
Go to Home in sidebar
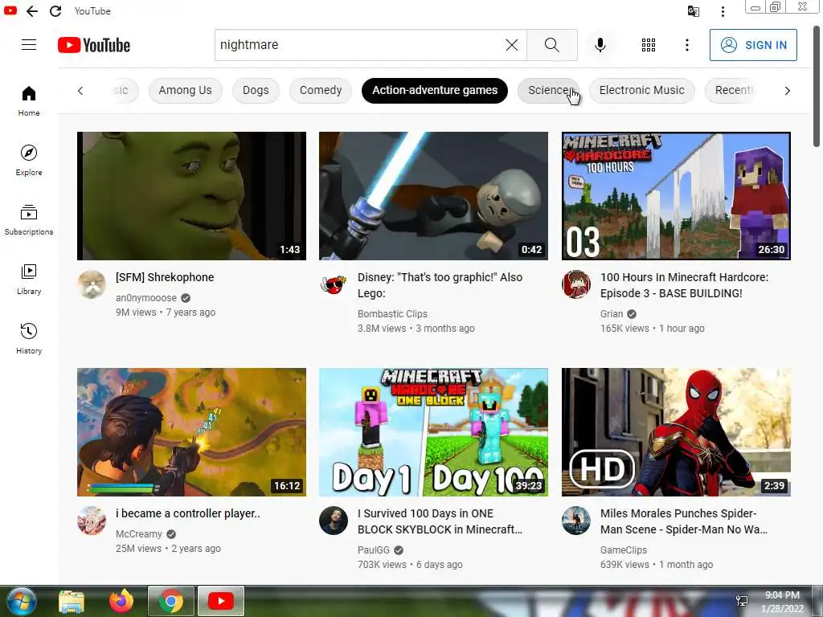point(29,100)
